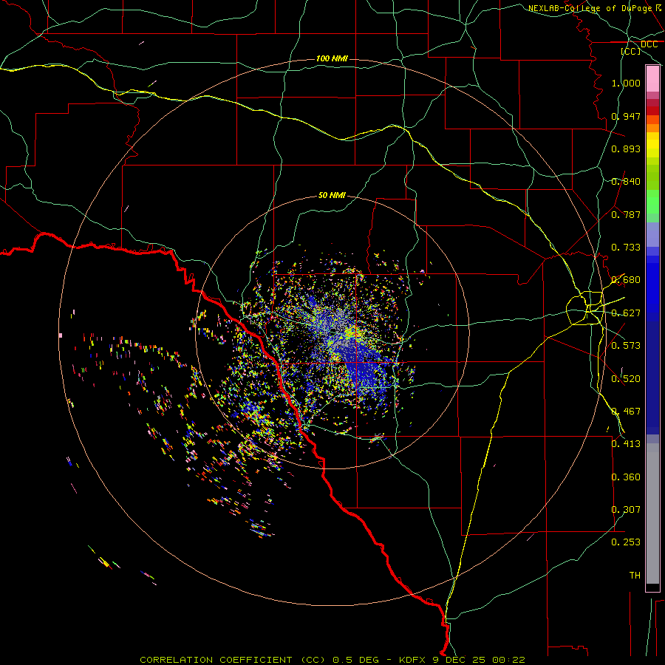Select the 0.893 scale value
Screen dimensions: 665x665
coord(626,149)
